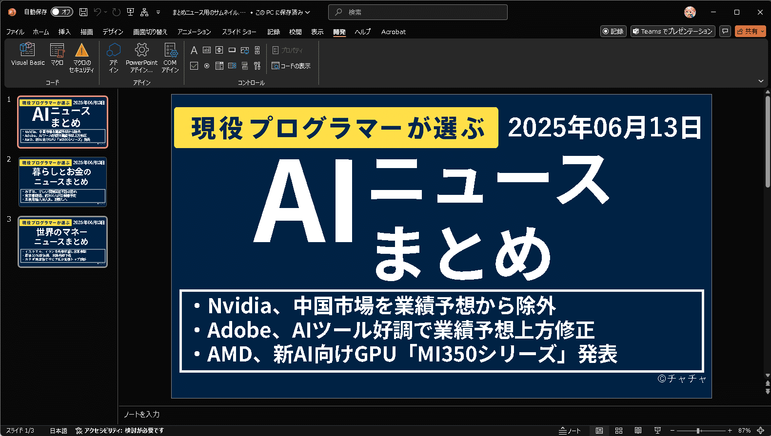Click the hierarchy diagram quick-access icon
The image size is (771, 436).
[144, 12]
